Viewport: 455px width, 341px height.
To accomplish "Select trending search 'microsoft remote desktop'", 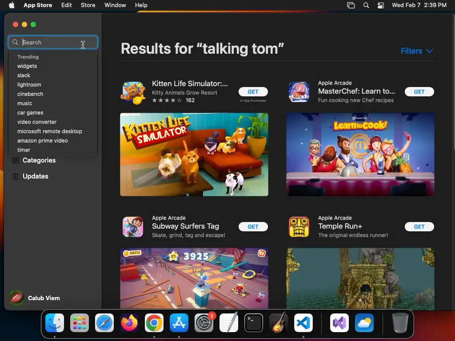I will (x=50, y=131).
